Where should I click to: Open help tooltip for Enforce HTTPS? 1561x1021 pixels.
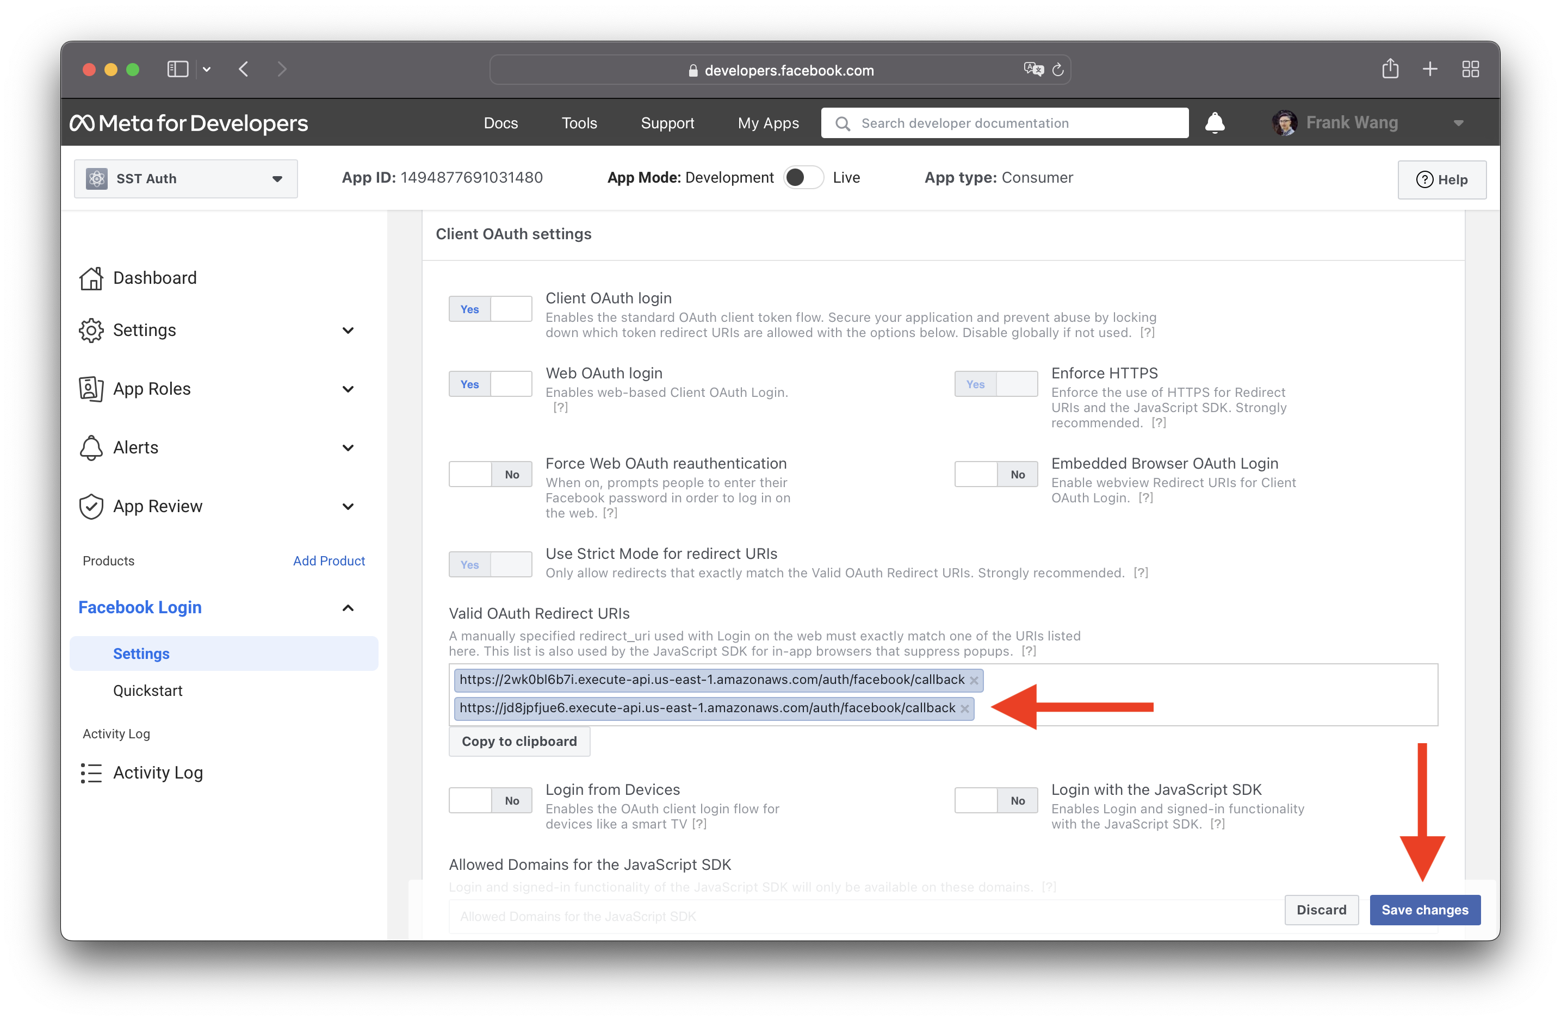click(1159, 423)
